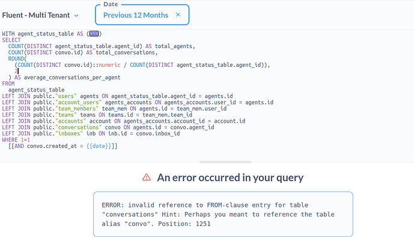Click the WHERE keyword in the query
The height and width of the screenshot is (237, 414).
pos(10,140)
